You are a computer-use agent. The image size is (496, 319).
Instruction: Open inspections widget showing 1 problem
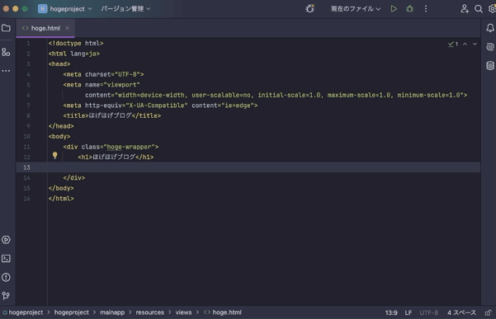pyautogui.click(x=453, y=45)
